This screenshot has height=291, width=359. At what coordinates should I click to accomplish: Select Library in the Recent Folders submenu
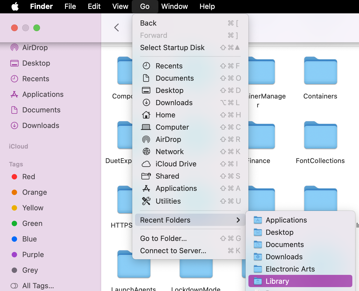pyautogui.click(x=277, y=281)
